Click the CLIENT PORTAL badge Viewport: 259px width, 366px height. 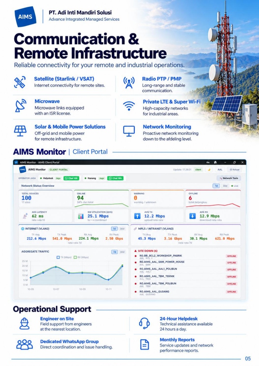click(59, 170)
